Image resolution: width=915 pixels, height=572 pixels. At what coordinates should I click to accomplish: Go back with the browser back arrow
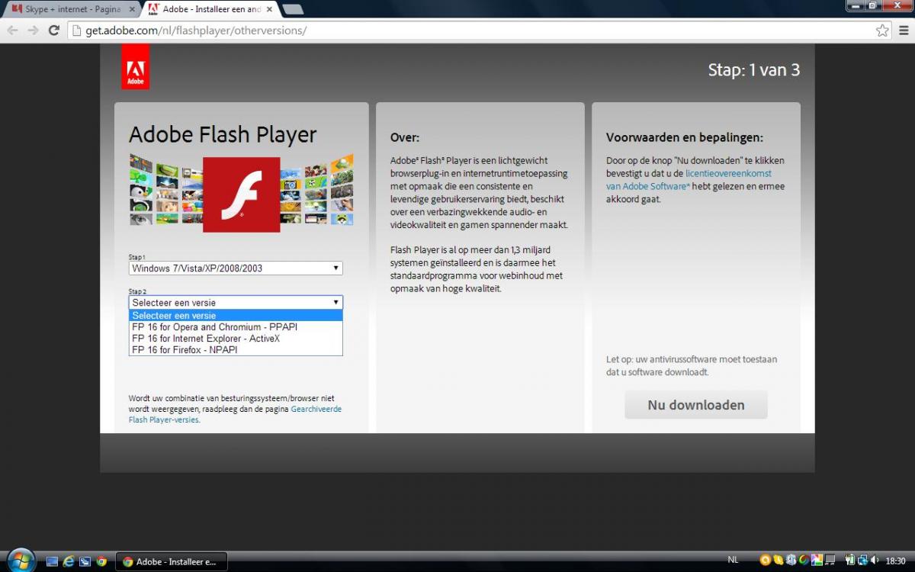click(12, 31)
